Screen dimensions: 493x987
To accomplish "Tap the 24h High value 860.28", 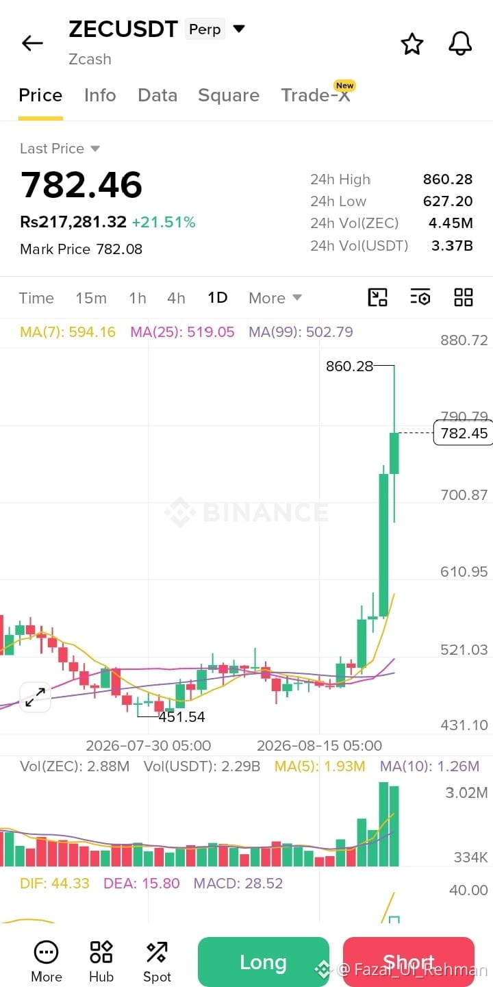I will (x=448, y=179).
